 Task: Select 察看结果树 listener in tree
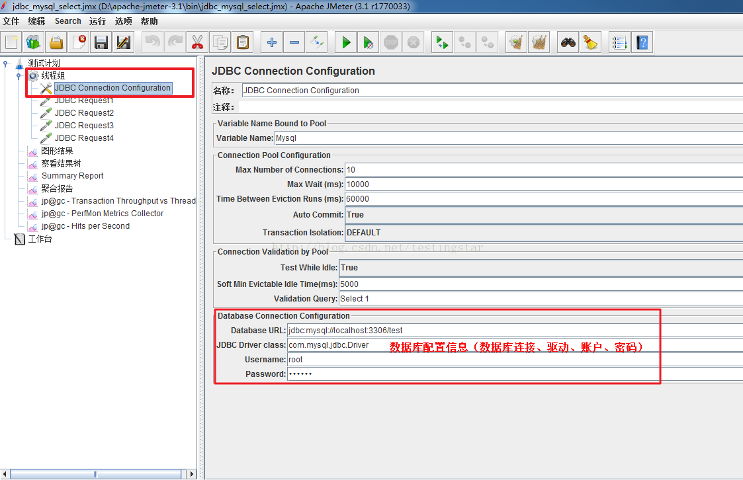tap(61, 163)
